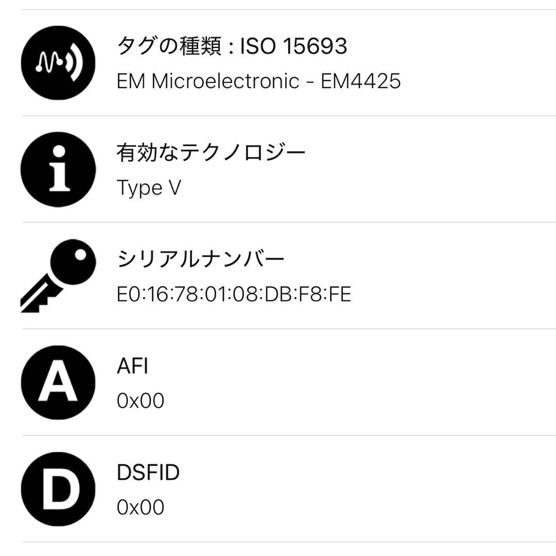The image size is (556, 556).
Task: Tap the DSFID label
Action: [x=148, y=473]
